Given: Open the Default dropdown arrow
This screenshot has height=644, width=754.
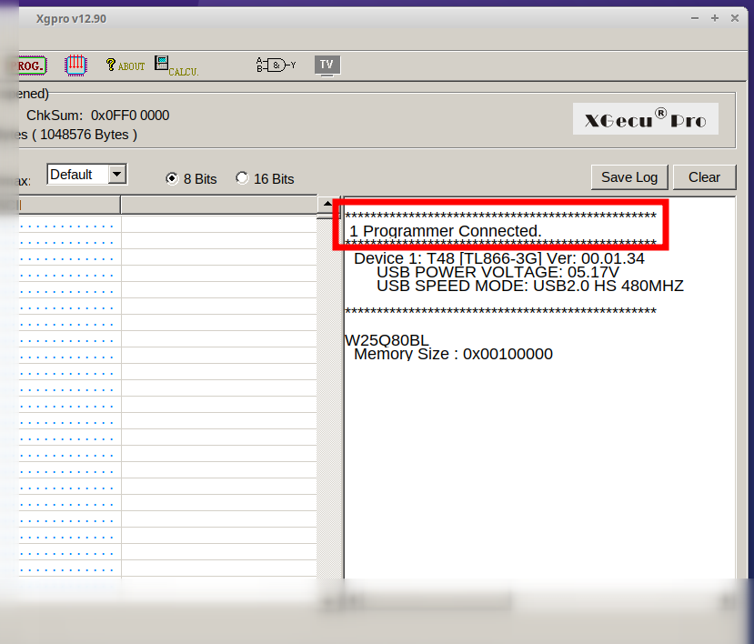Looking at the screenshot, I should 117,174.
